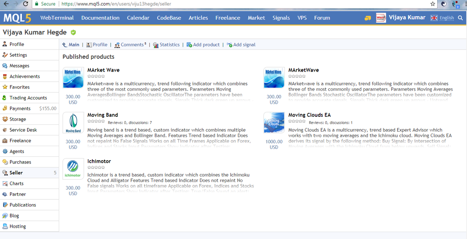The image size is (467, 239).
Task: Click the $155.00 payments balance
Action: tap(48, 108)
